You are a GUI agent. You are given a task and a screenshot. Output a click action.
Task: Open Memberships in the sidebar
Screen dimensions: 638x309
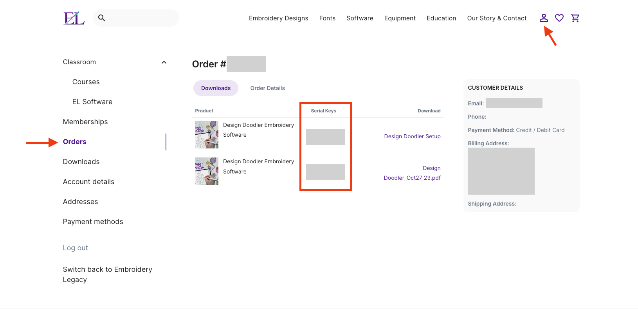tap(85, 122)
